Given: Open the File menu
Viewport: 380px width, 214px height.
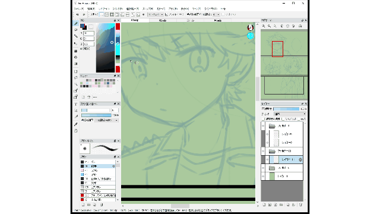Looking at the screenshot, I should 79,9.
